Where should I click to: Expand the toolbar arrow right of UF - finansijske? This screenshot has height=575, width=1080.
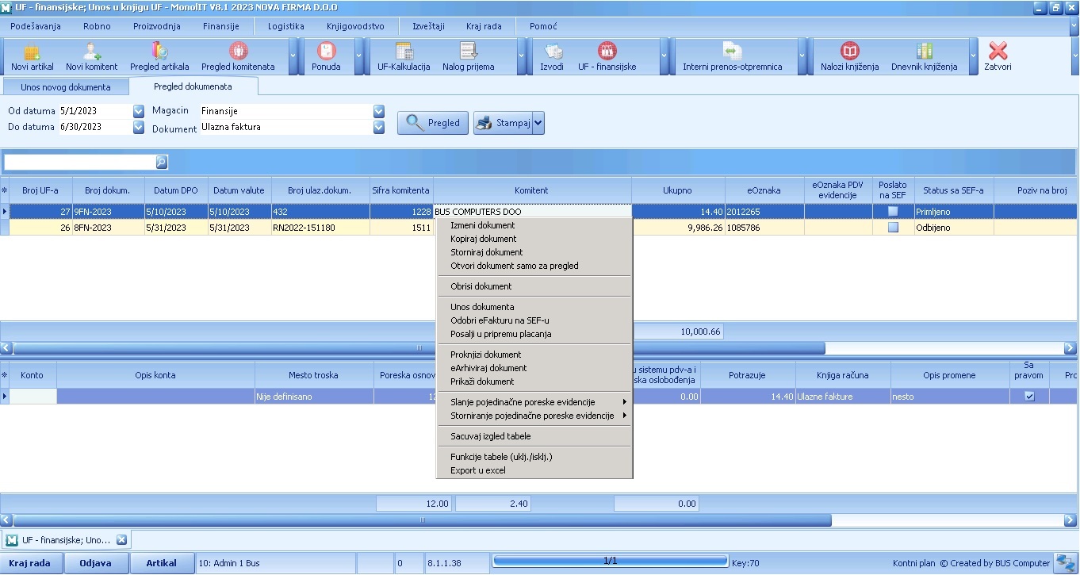[664, 57]
